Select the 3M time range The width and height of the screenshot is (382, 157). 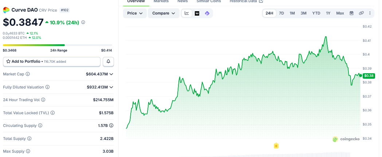[303, 13]
